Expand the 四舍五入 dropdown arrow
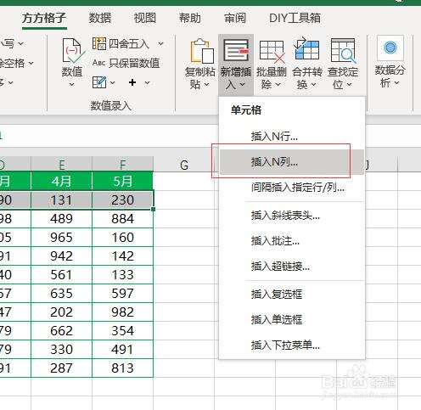 pyautogui.click(x=160, y=43)
